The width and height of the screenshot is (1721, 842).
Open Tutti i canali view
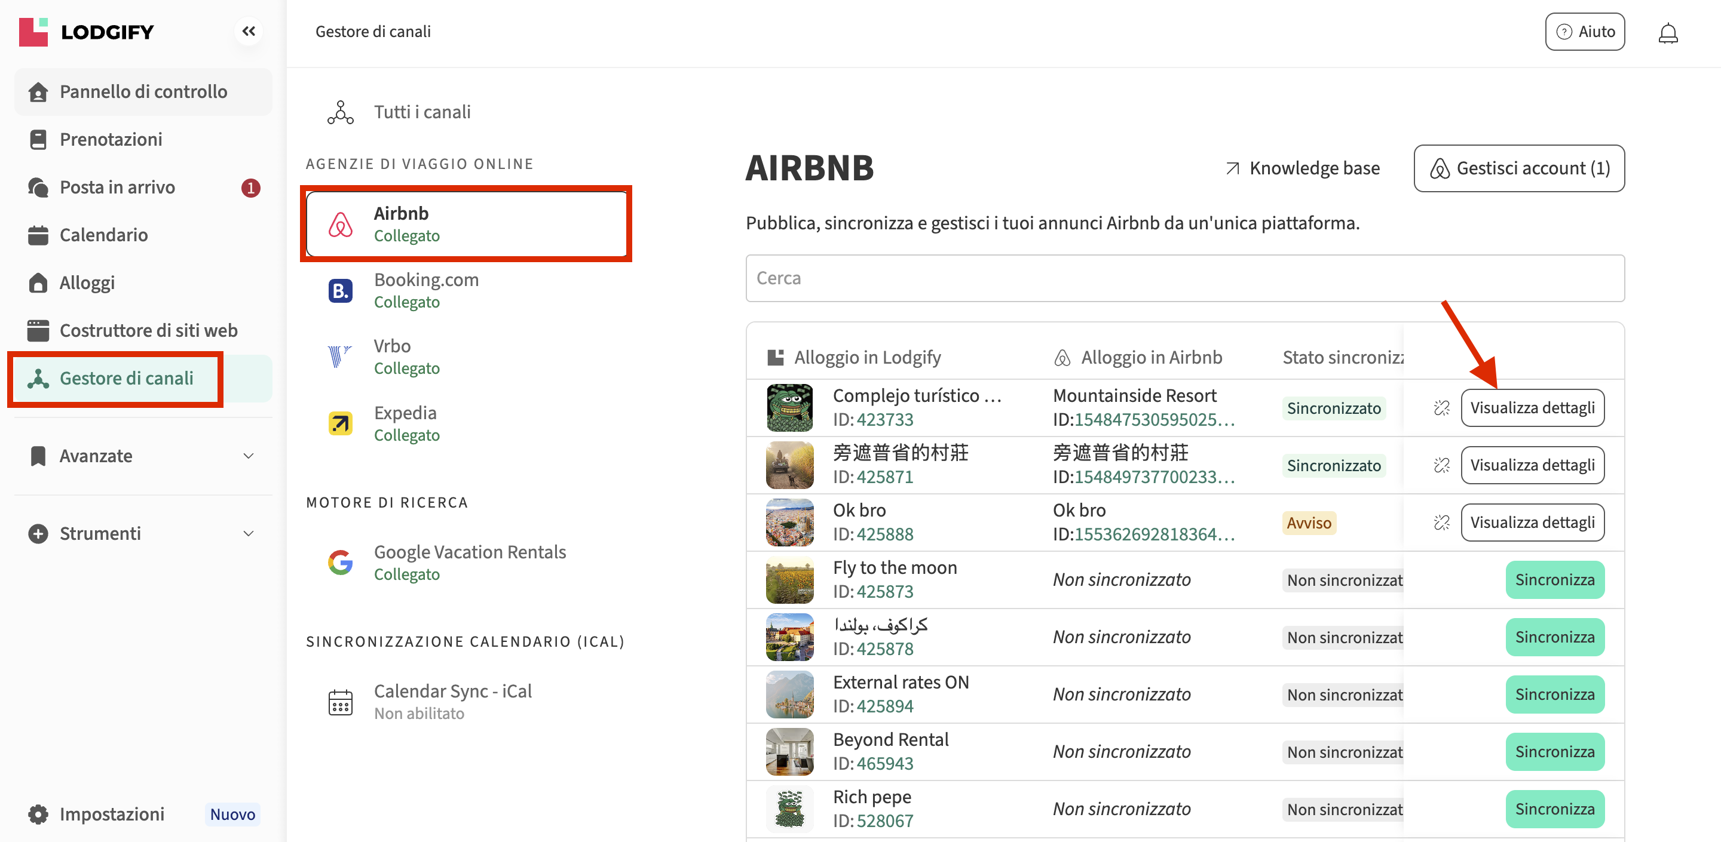(x=421, y=112)
